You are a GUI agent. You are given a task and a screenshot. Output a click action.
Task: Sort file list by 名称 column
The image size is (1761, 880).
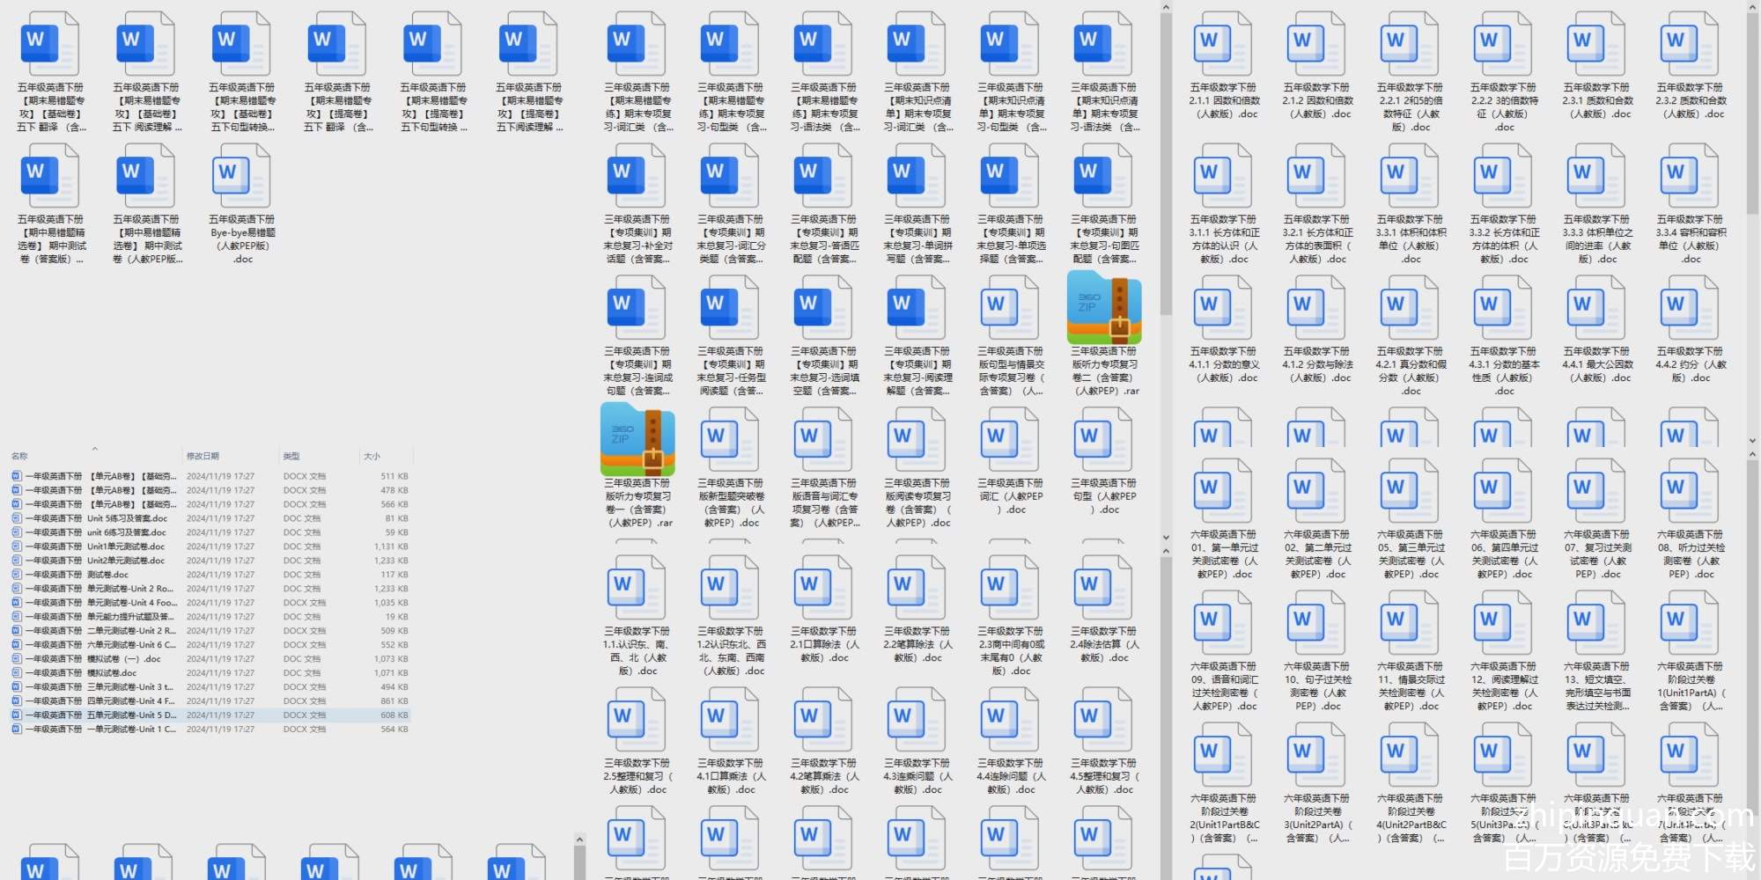[20, 456]
